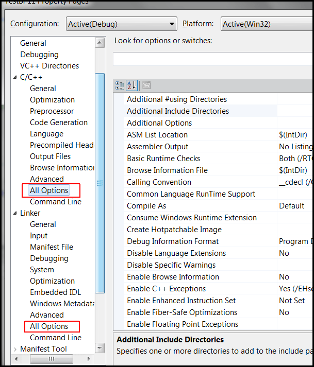The height and width of the screenshot is (367, 314).
Task: Collapse the C/C++ tree node
Action: click(x=14, y=77)
